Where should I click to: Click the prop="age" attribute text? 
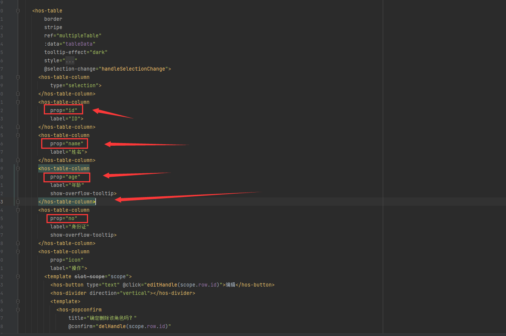[65, 177]
